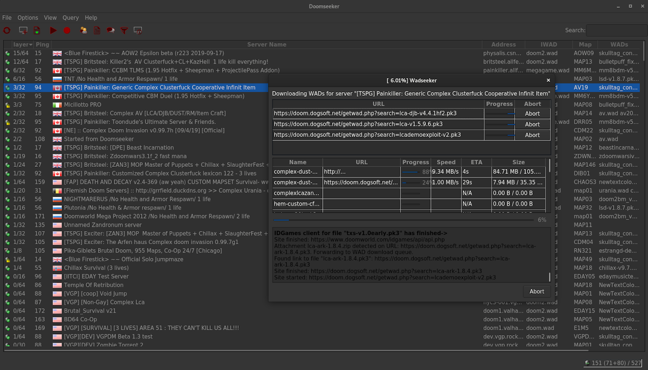
Task: Abort the lca-v1.5.9.6.pk3 URL download
Action: (x=532, y=124)
